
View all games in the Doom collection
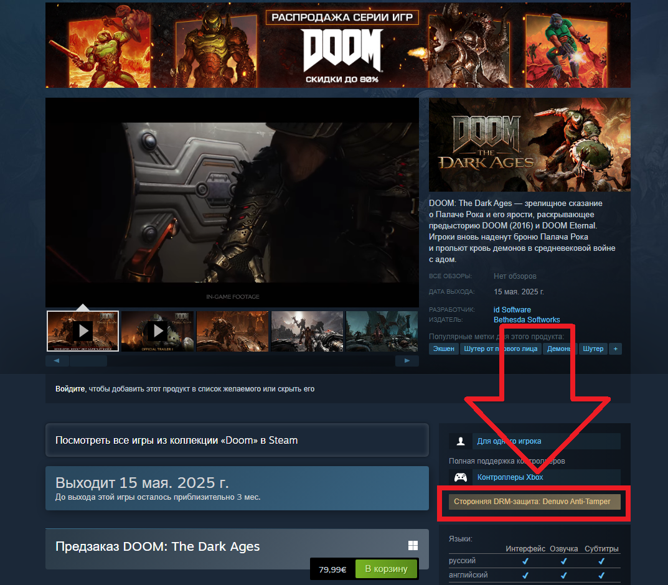[237, 440]
